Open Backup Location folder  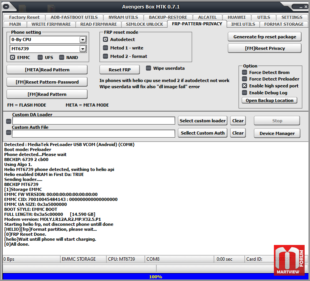click(269, 100)
